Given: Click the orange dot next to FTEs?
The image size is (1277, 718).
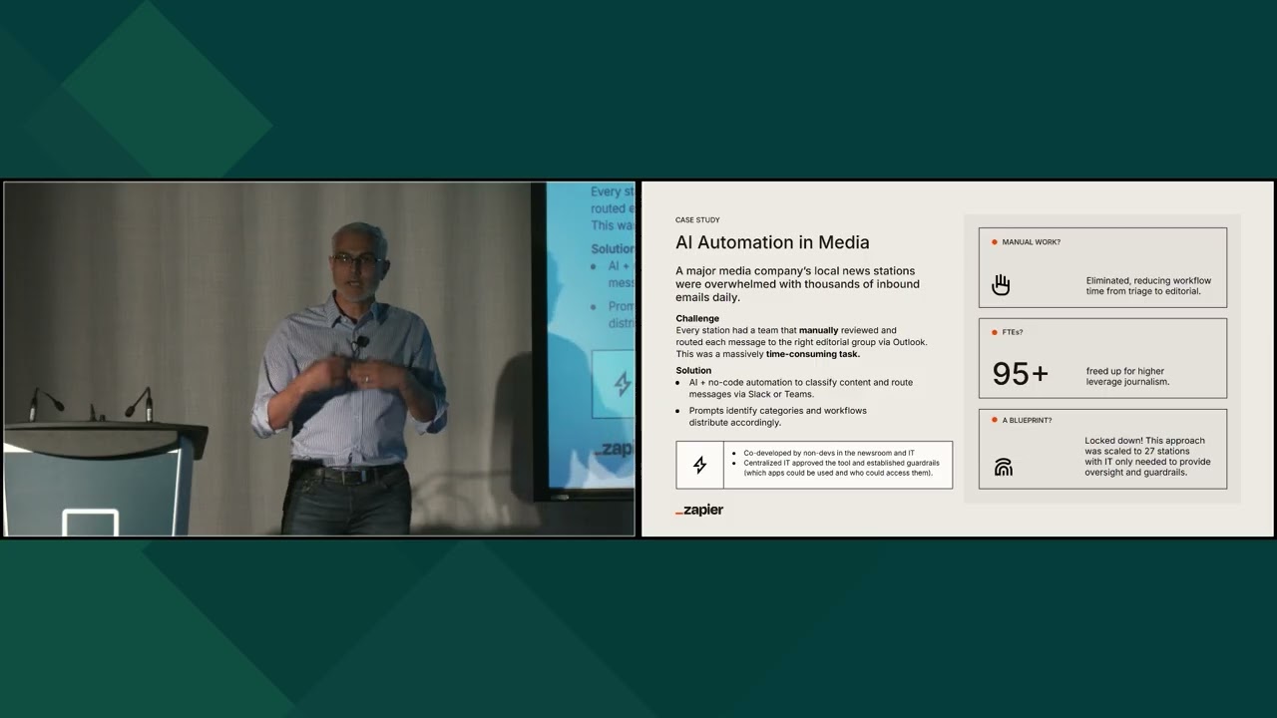Looking at the screenshot, I should pyautogui.click(x=995, y=332).
